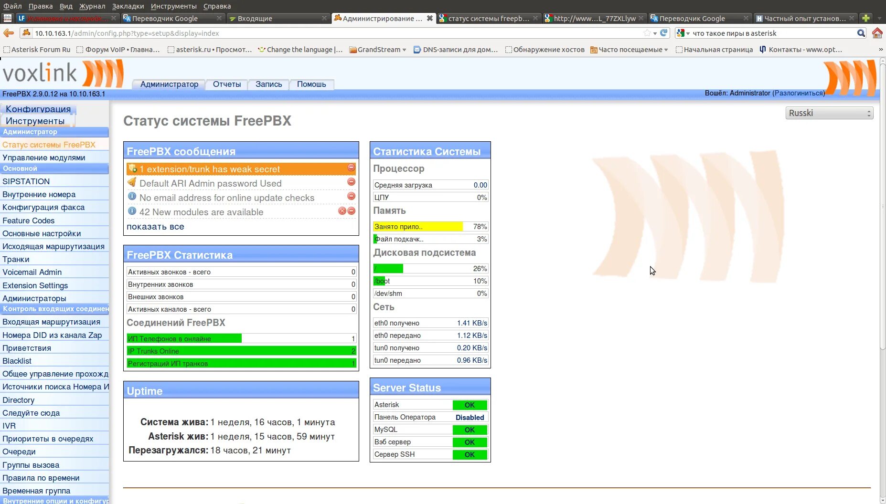Screen dimensions: 886x504
Task: Open the Очереди sidebar link
Action: tap(19, 451)
